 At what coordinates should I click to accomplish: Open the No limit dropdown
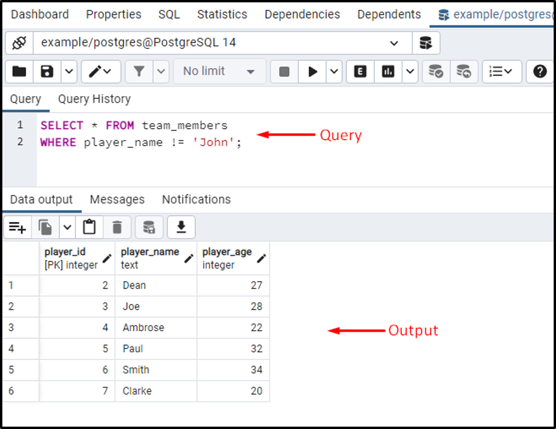[x=219, y=71]
